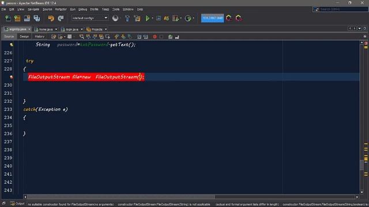The width and height of the screenshot is (369, 207).
Task: Open the Debug menu
Action: pos(82,9)
